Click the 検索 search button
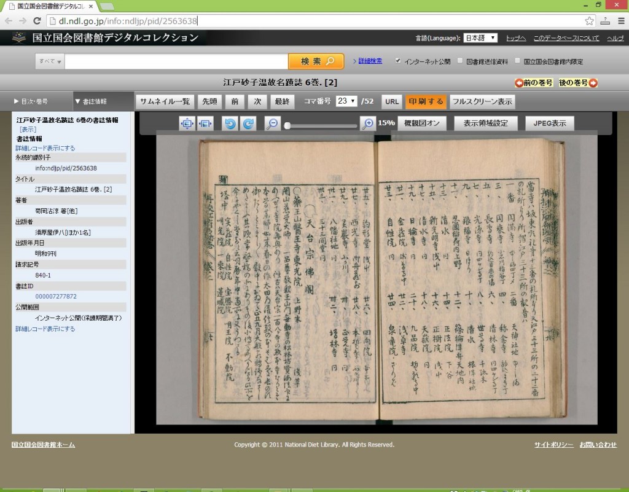 tap(316, 61)
